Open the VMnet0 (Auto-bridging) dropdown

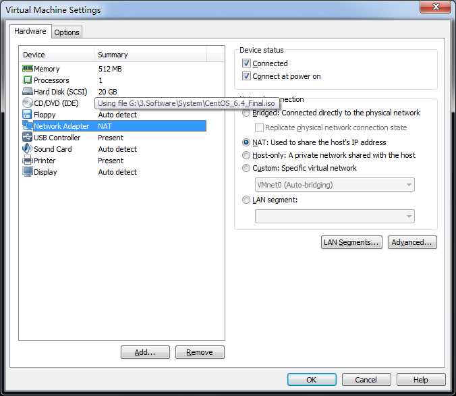(335, 185)
